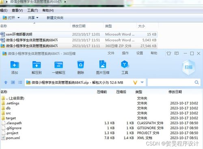Click the 360压缩 ZIP 文件 type text
The width and height of the screenshot is (203, 149).
[118, 46]
